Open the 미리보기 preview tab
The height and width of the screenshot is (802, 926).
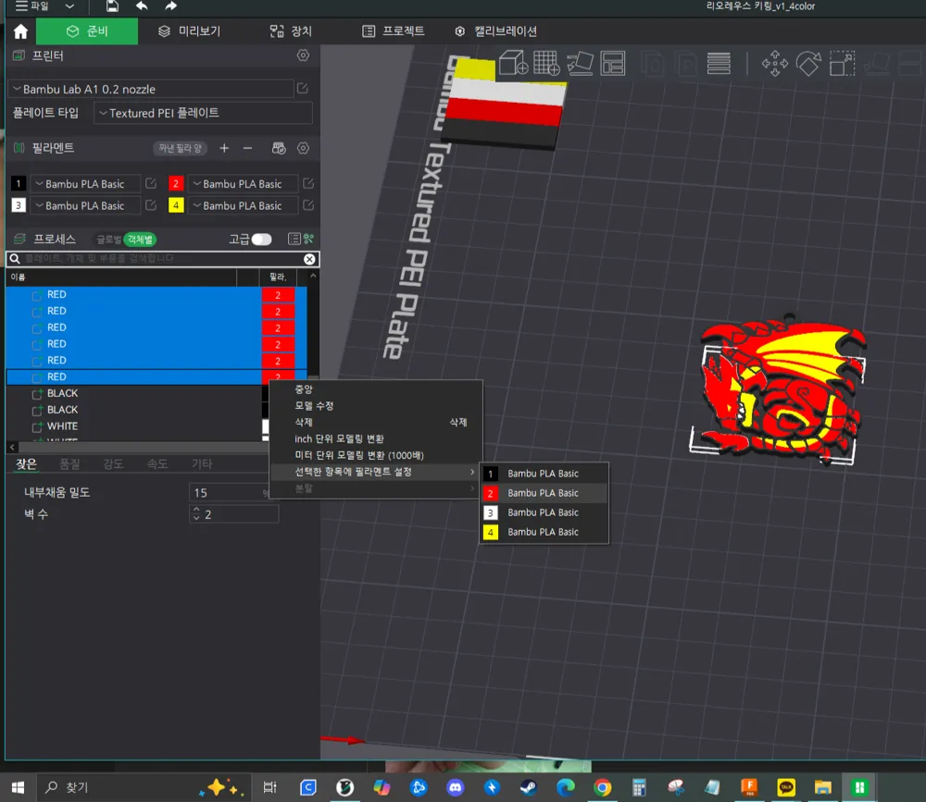(189, 31)
